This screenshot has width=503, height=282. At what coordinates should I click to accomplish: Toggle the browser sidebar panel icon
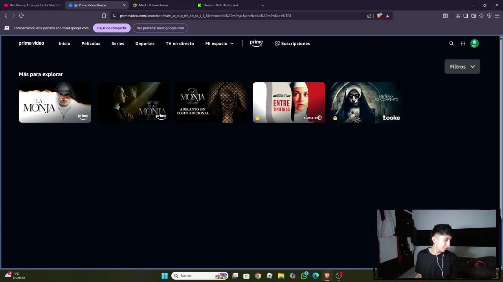(466, 16)
